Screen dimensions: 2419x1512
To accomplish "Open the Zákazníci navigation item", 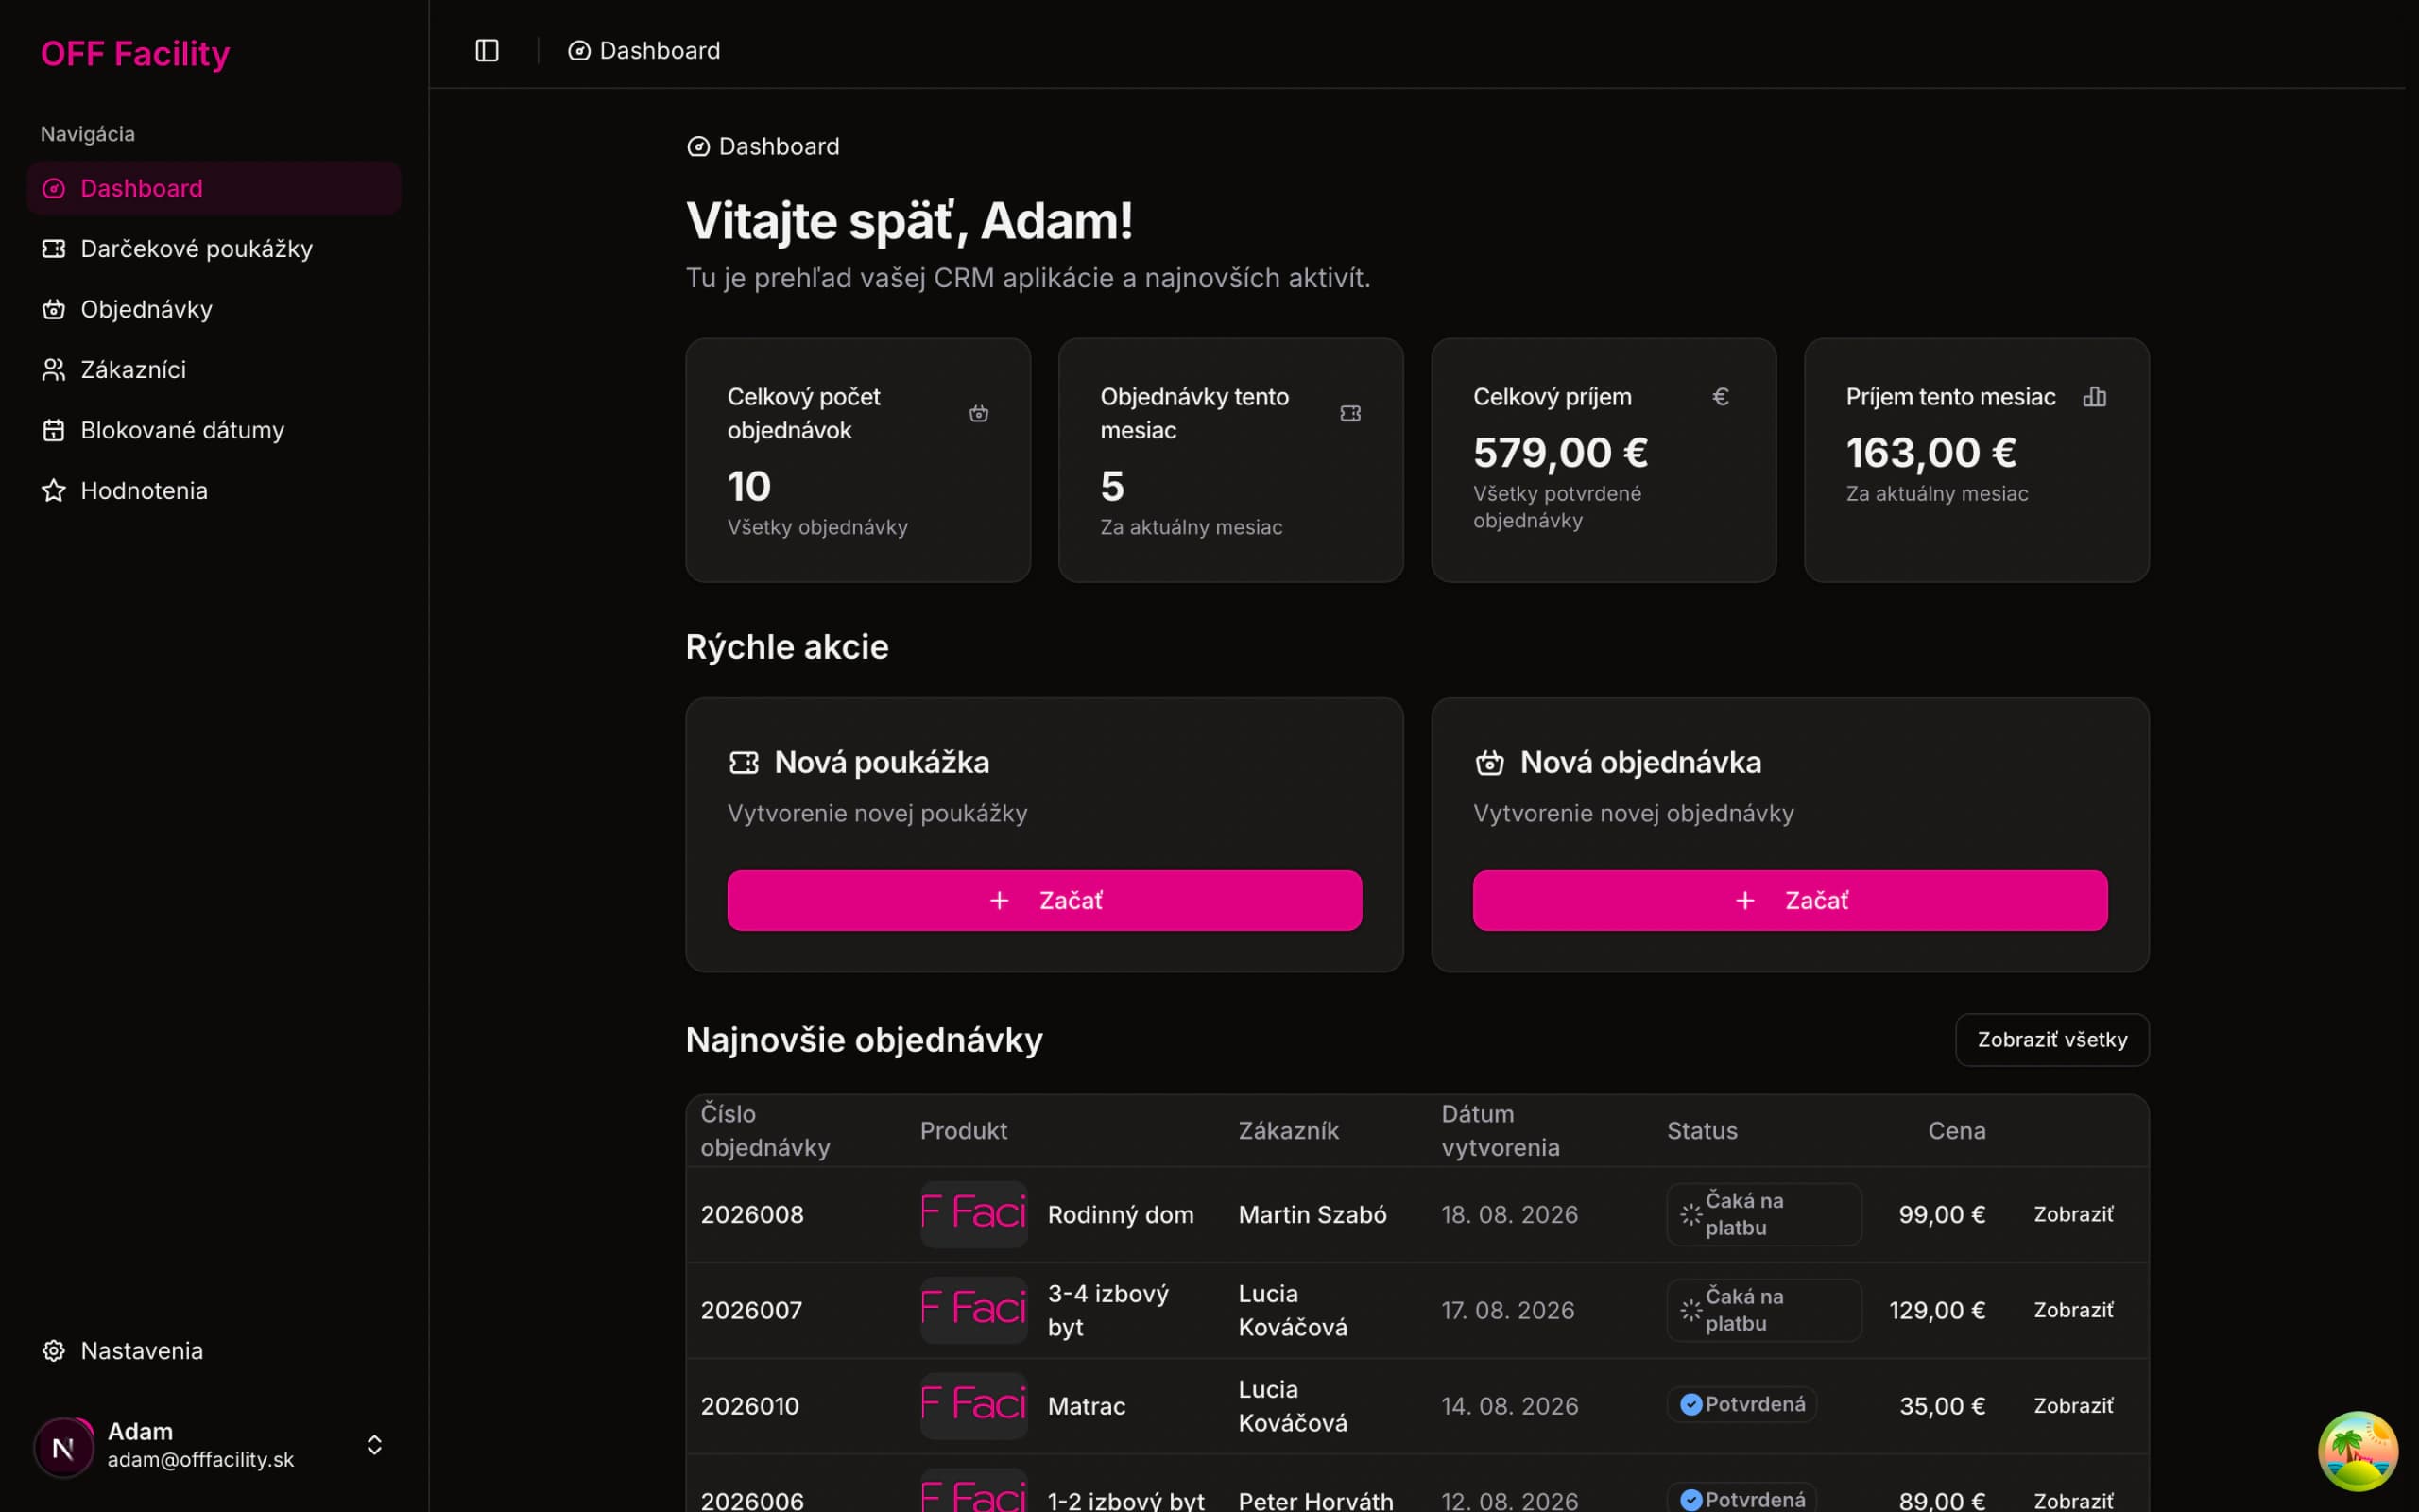I will coord(214,369).
